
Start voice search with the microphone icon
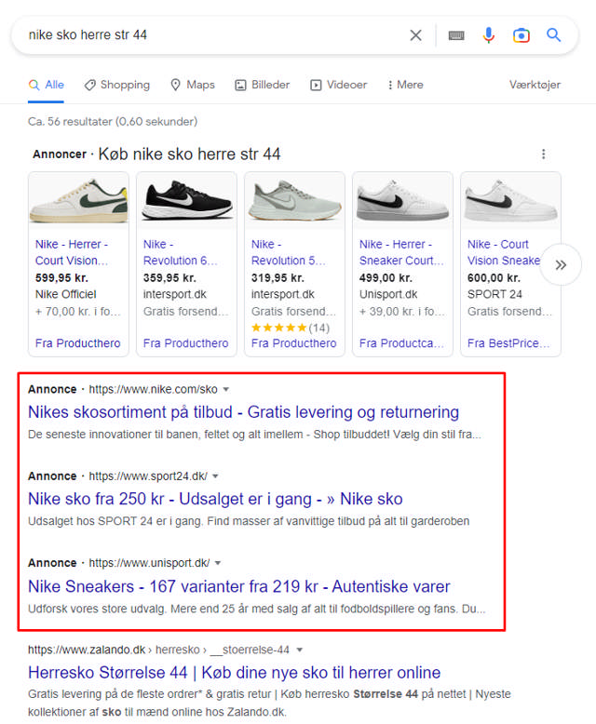click(x=488, y=35)
